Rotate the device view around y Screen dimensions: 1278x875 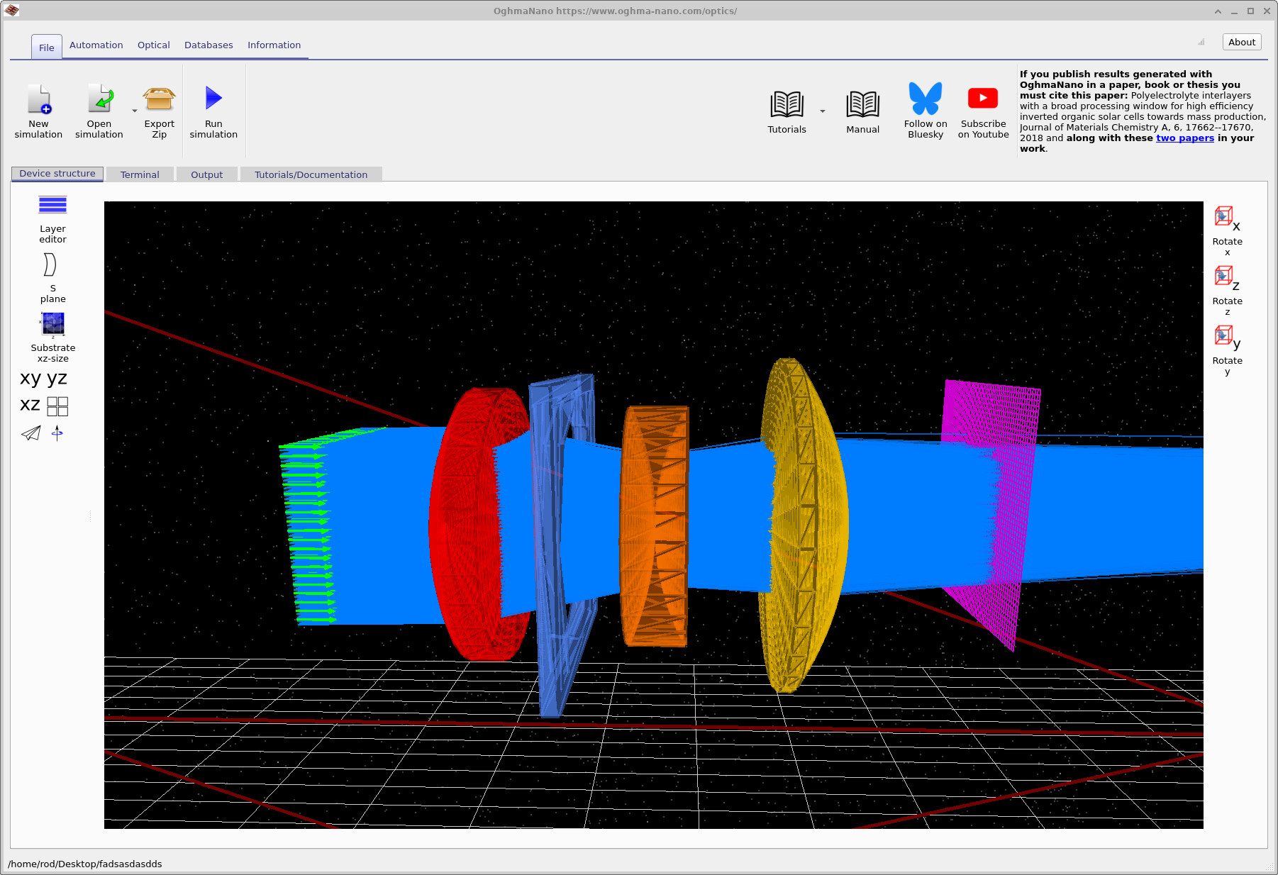(1225, 336)
